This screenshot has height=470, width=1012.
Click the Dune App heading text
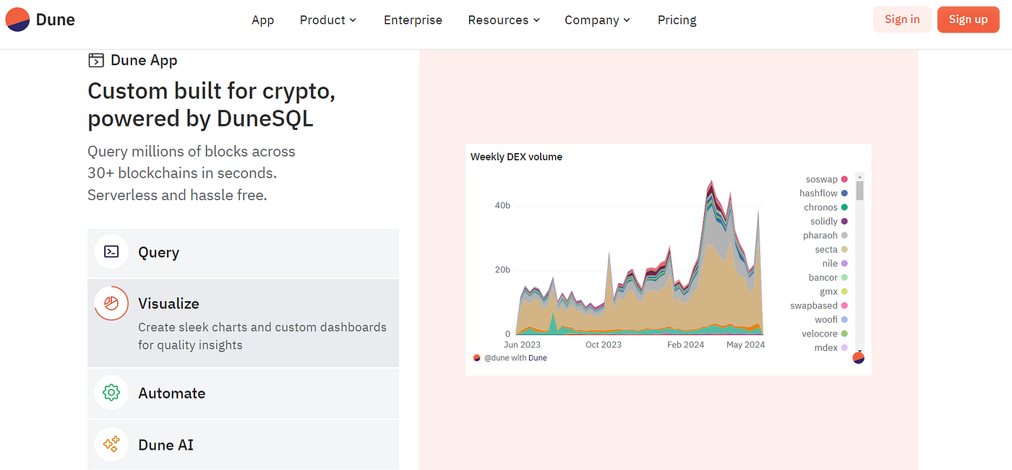(x=144, y=61)
